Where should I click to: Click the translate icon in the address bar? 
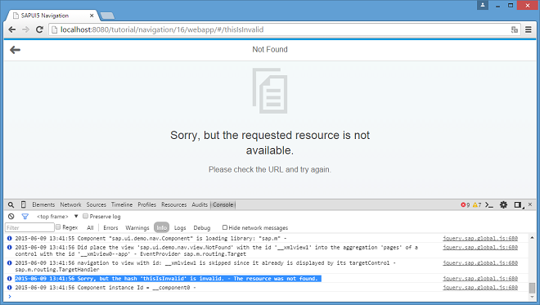[x=515, y=29]
